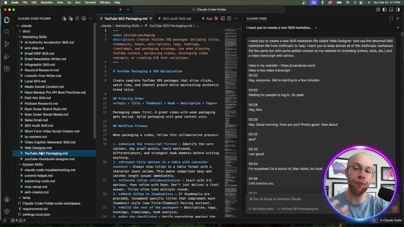This screenshot has height=227, width=404.
Task: Open Sales Email.md in the explorer
Action: coord(36,120)
